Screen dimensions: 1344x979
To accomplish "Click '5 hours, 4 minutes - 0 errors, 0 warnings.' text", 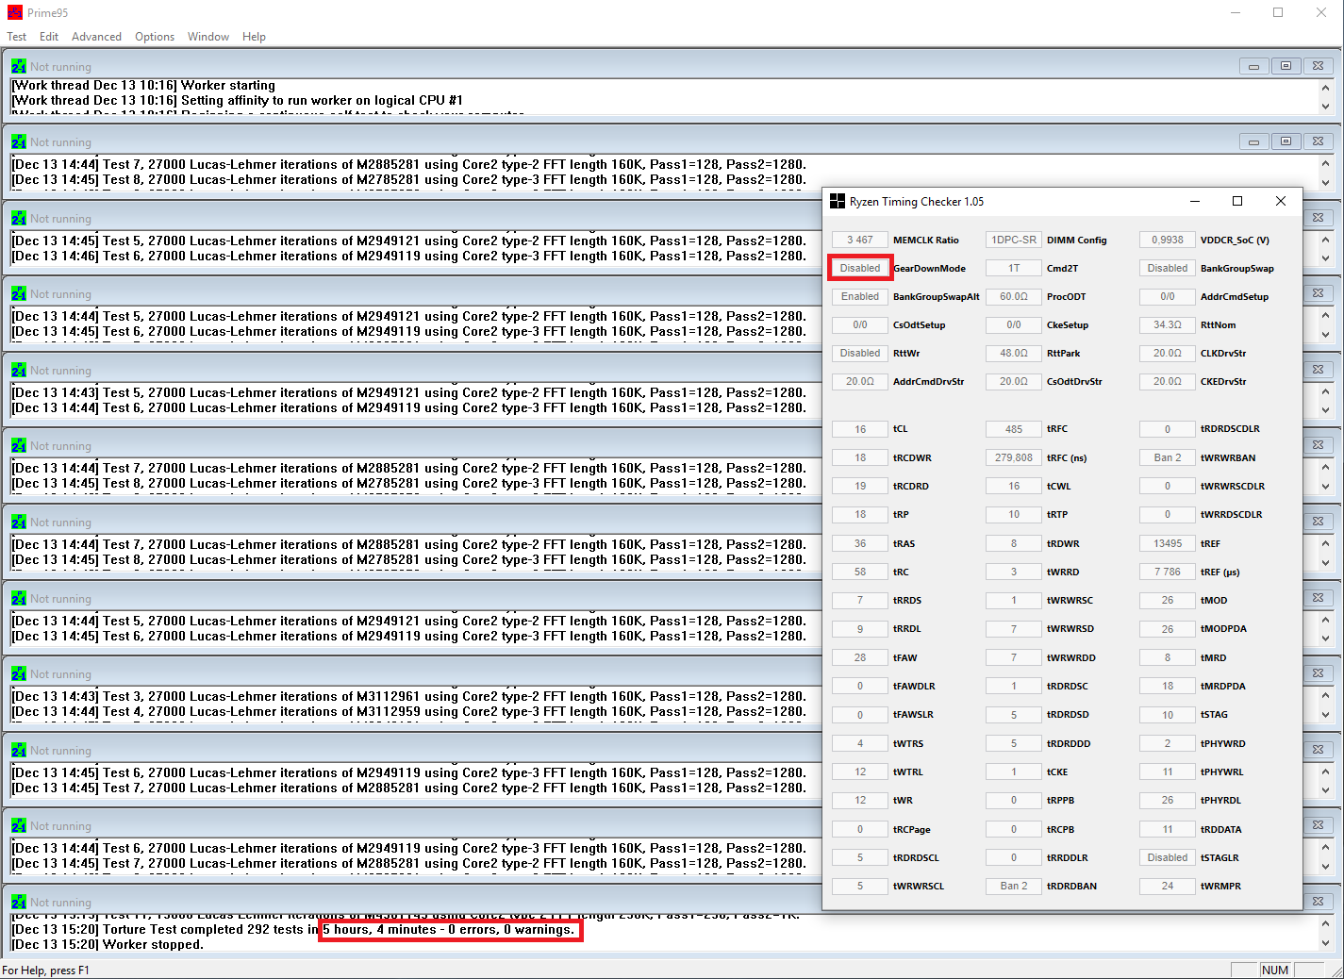I will 449,930.
